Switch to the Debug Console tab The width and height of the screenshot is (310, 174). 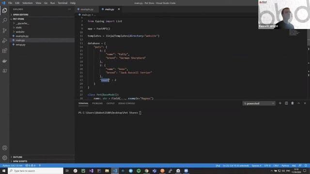(126, 103)
